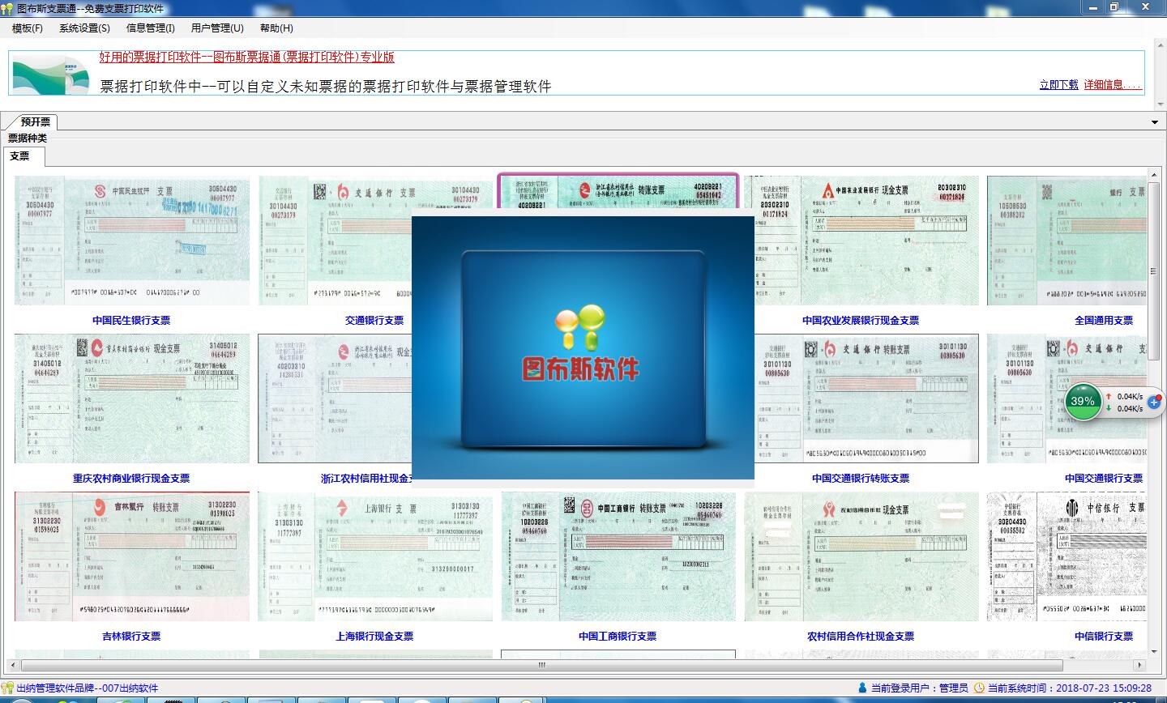Click the 当前登录用户：管理员 status text
Screen dimensions: 1167x703
[x=919, y=688]
